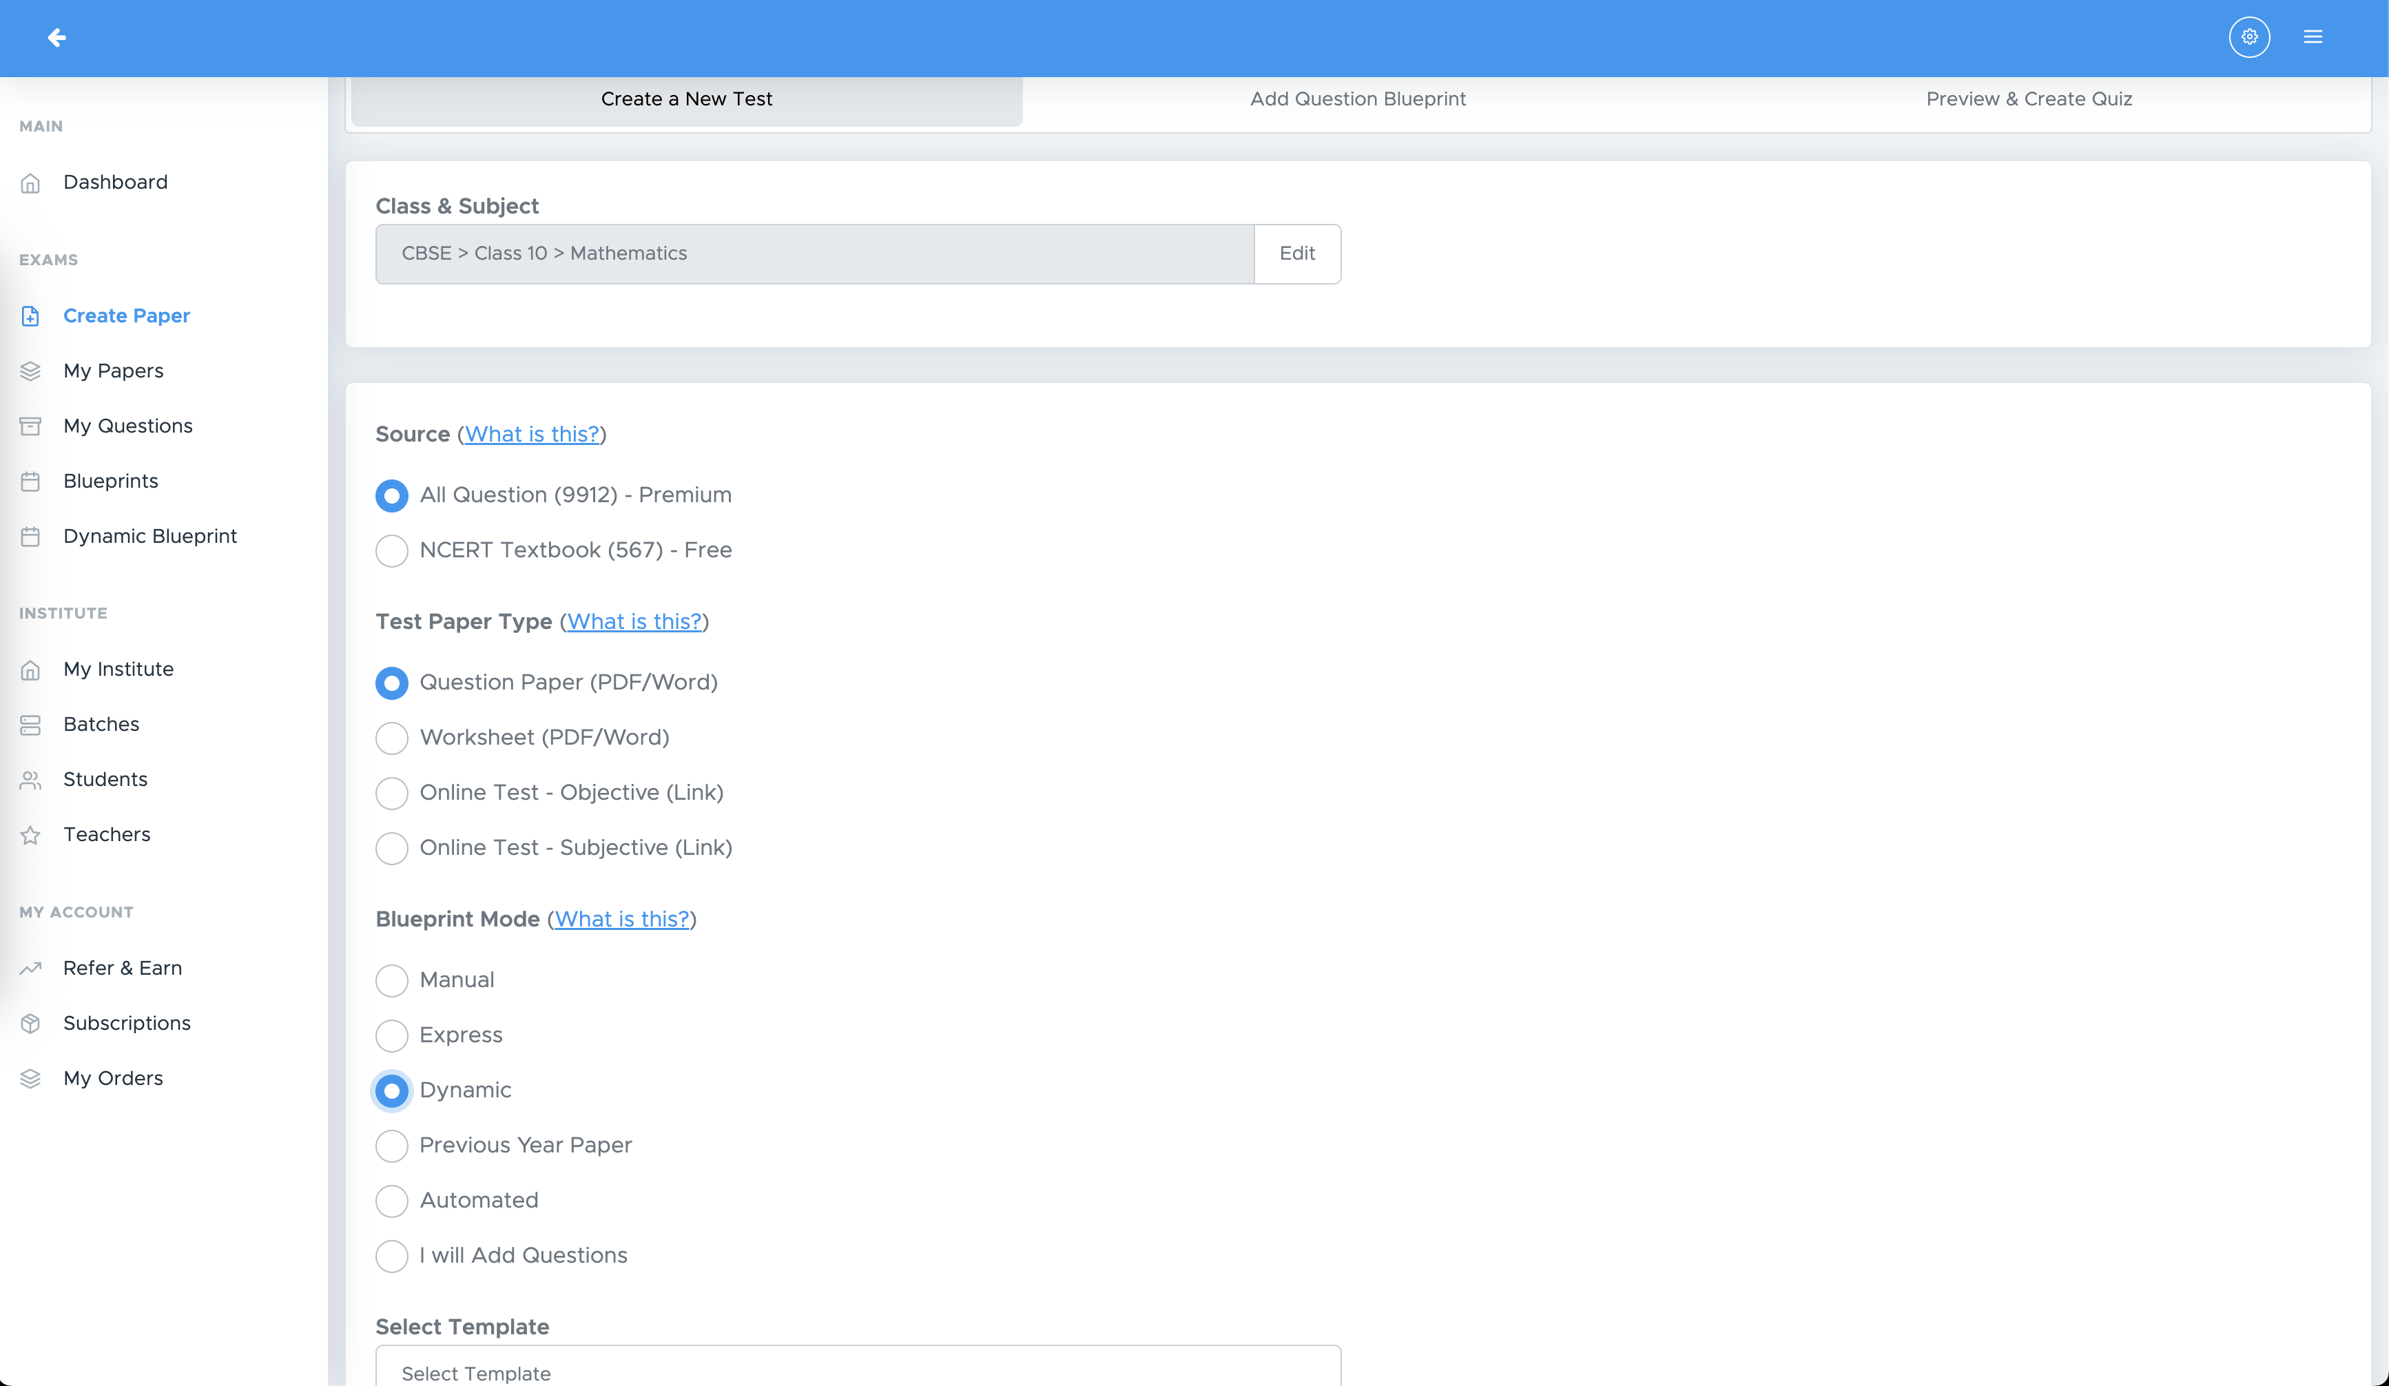Click the My Orders layers icon
The image size is (2389, 1386).
click(30, 1079)
